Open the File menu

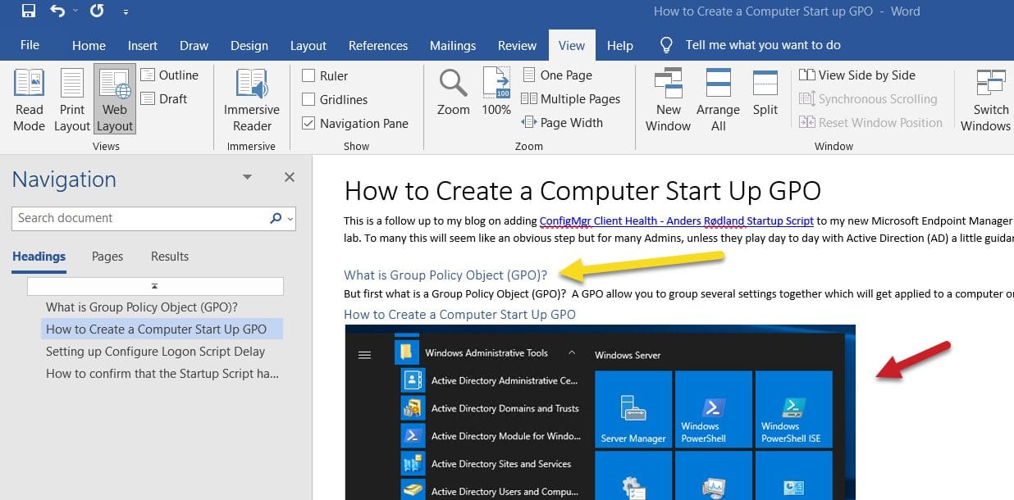tap(30, 45)
